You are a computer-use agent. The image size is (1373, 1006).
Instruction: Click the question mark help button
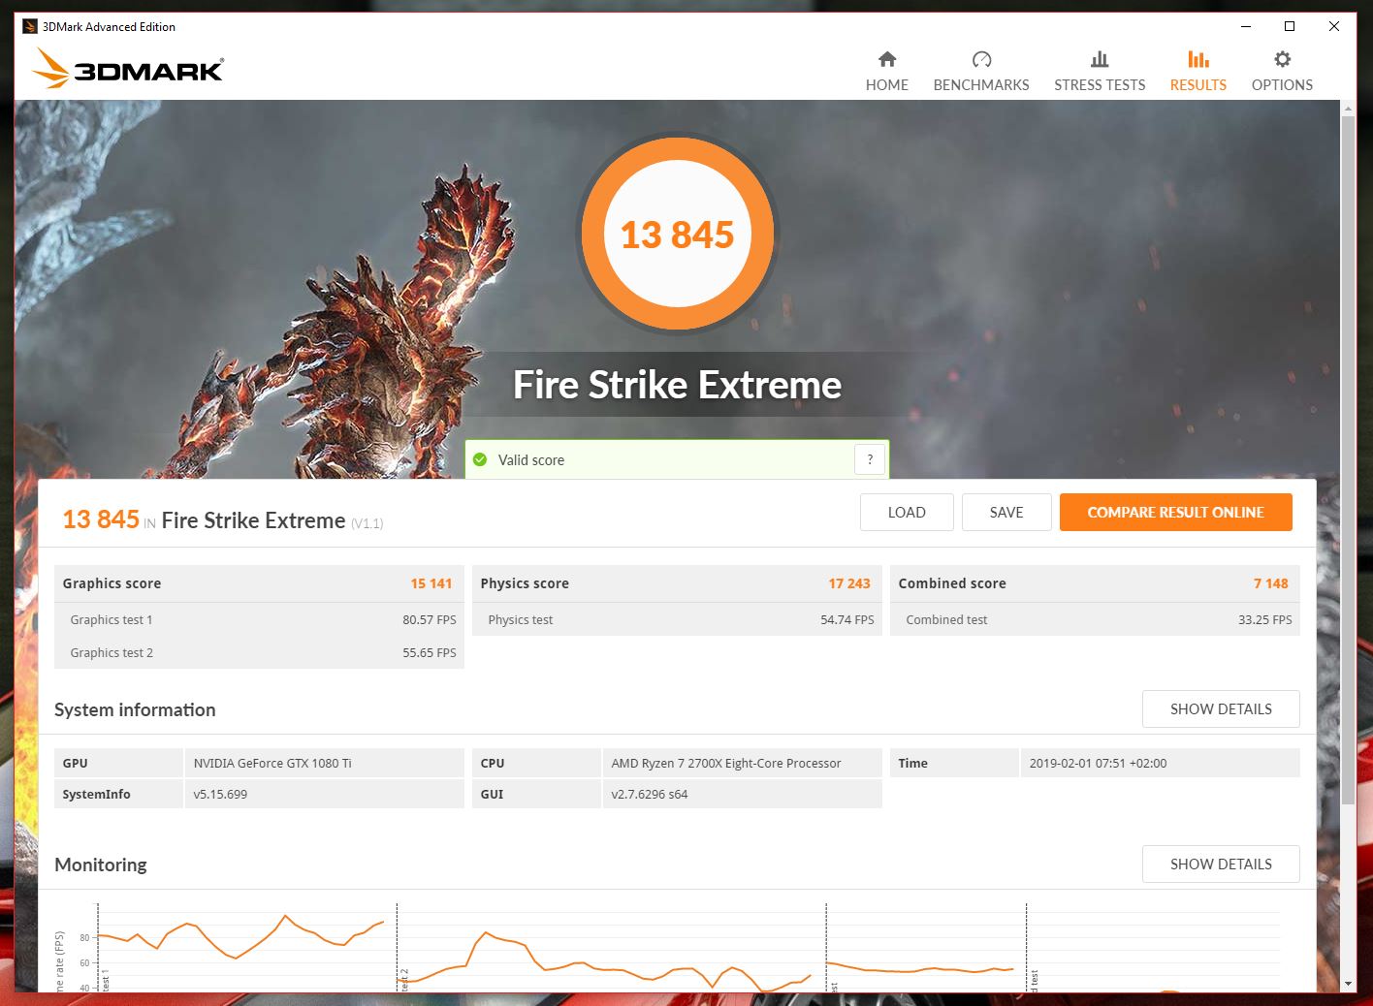coord(870,459)
